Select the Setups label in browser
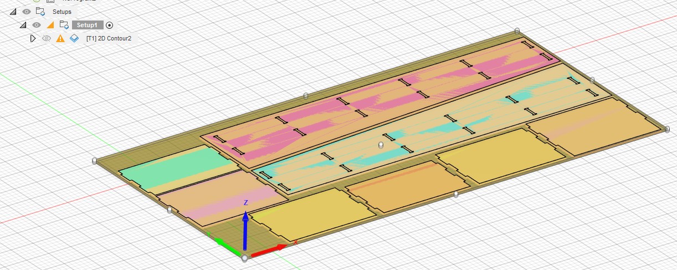 pyautogui.click(x=61, y=12)
